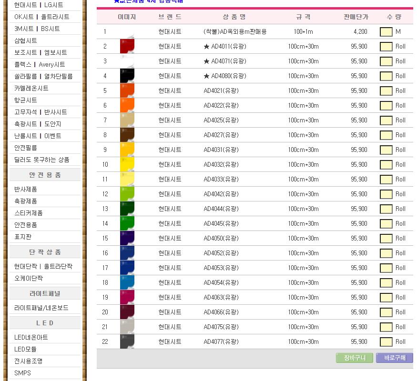Open the 현대시트 sidebar category
Viewport: 417px width, 381px height.
26,5
